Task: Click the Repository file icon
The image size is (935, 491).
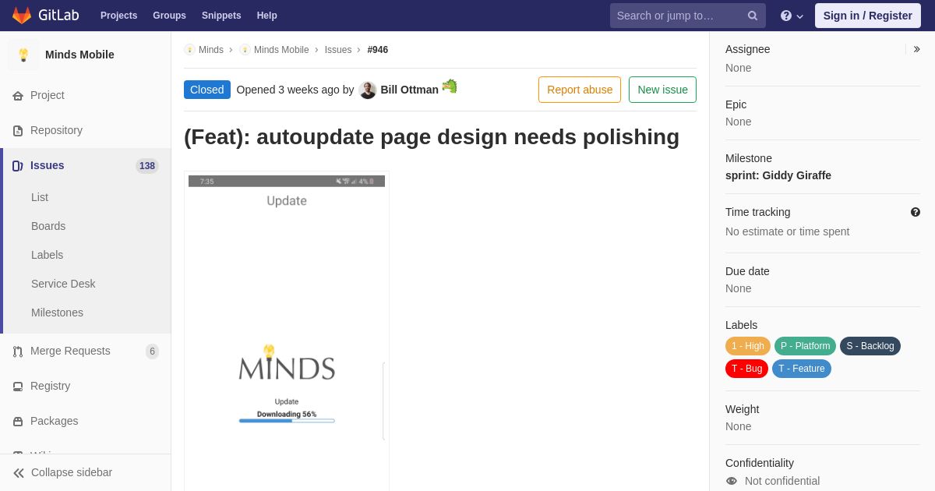Action: pyautogui.click(x=18, y=131)
